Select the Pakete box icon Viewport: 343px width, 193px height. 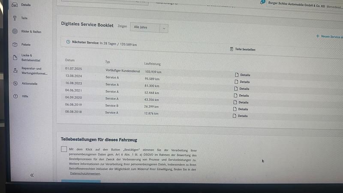15,45
